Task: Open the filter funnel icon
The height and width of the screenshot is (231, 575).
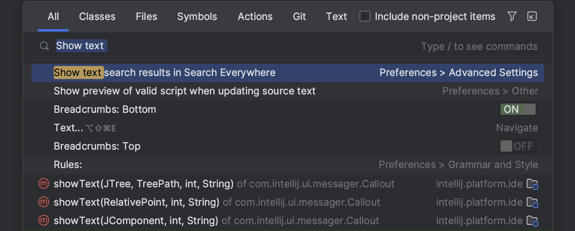Action: [x=512, y=16]
